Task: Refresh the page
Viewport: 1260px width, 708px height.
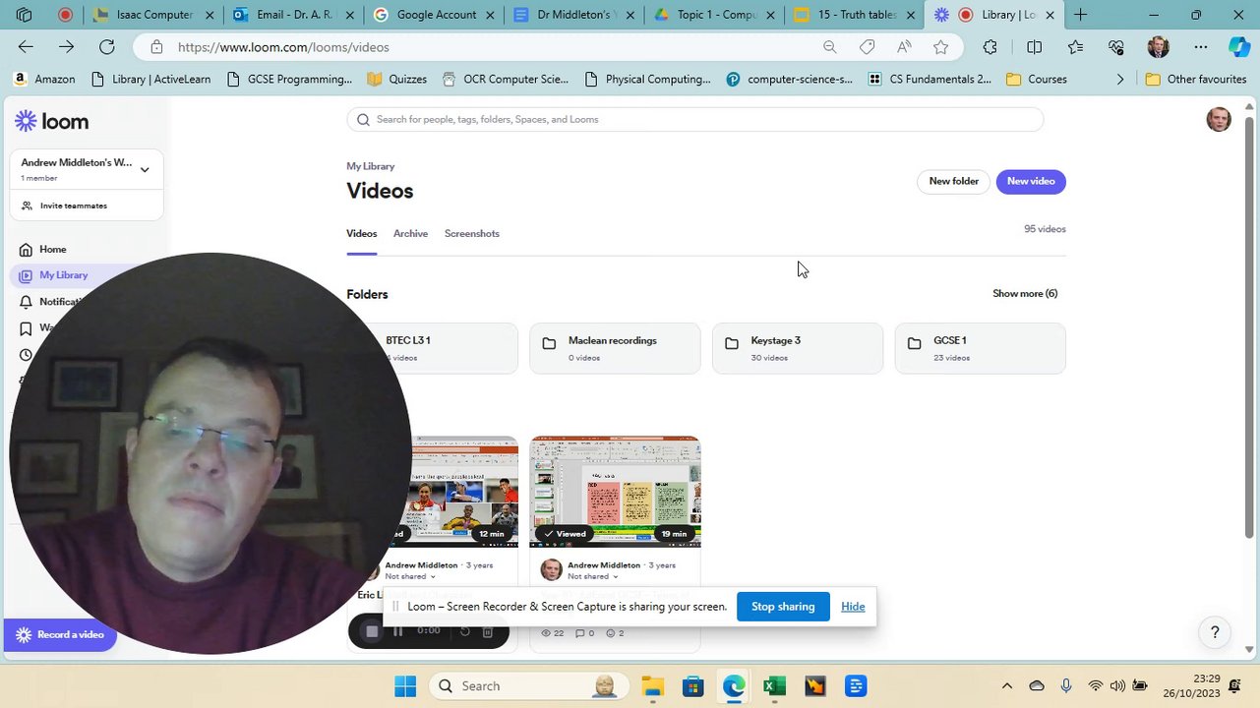Action: pos(106,47)
